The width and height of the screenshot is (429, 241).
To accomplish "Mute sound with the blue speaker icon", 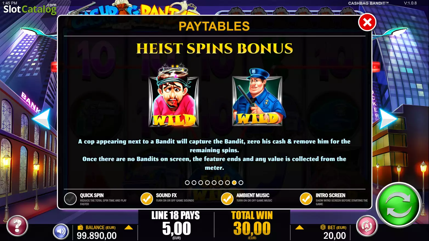I will pyautogui.click(x=61, y=231).
